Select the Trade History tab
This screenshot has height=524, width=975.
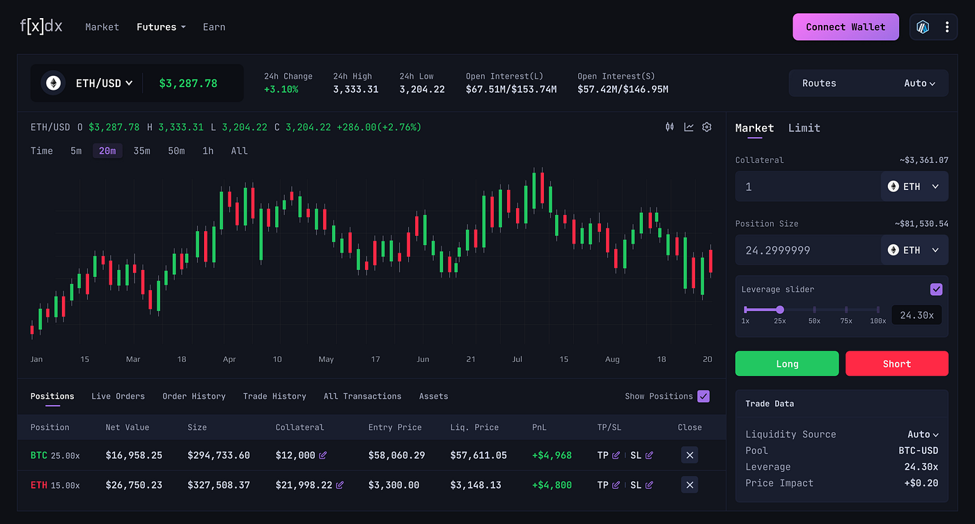[x=274, y=396]
